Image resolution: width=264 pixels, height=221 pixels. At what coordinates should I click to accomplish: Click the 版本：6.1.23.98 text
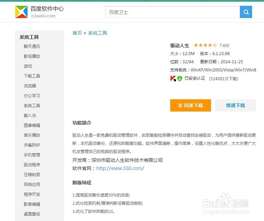215,54
